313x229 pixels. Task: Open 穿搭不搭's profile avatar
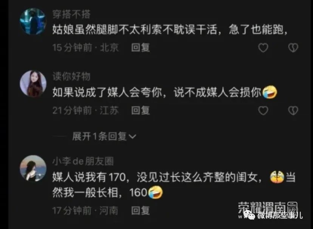[33, 21]
